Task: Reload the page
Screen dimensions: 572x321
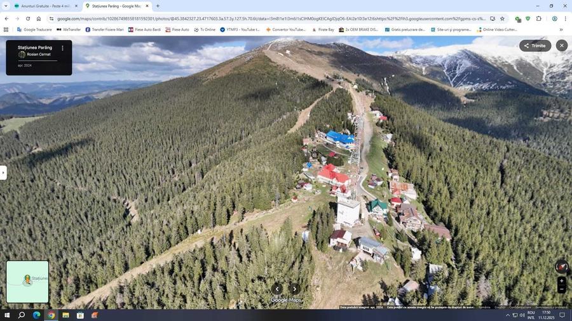Action: (x=28, y=18)
